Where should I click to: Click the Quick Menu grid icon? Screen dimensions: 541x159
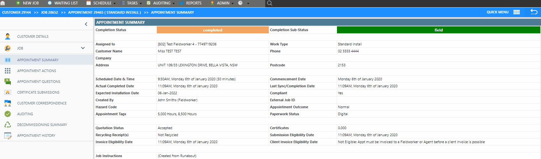516,12
